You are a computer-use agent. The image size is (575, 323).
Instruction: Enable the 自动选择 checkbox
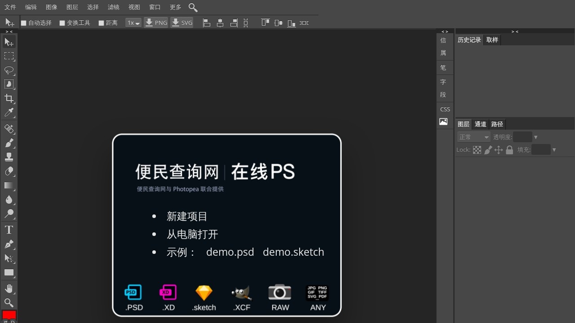pos(24,23)
